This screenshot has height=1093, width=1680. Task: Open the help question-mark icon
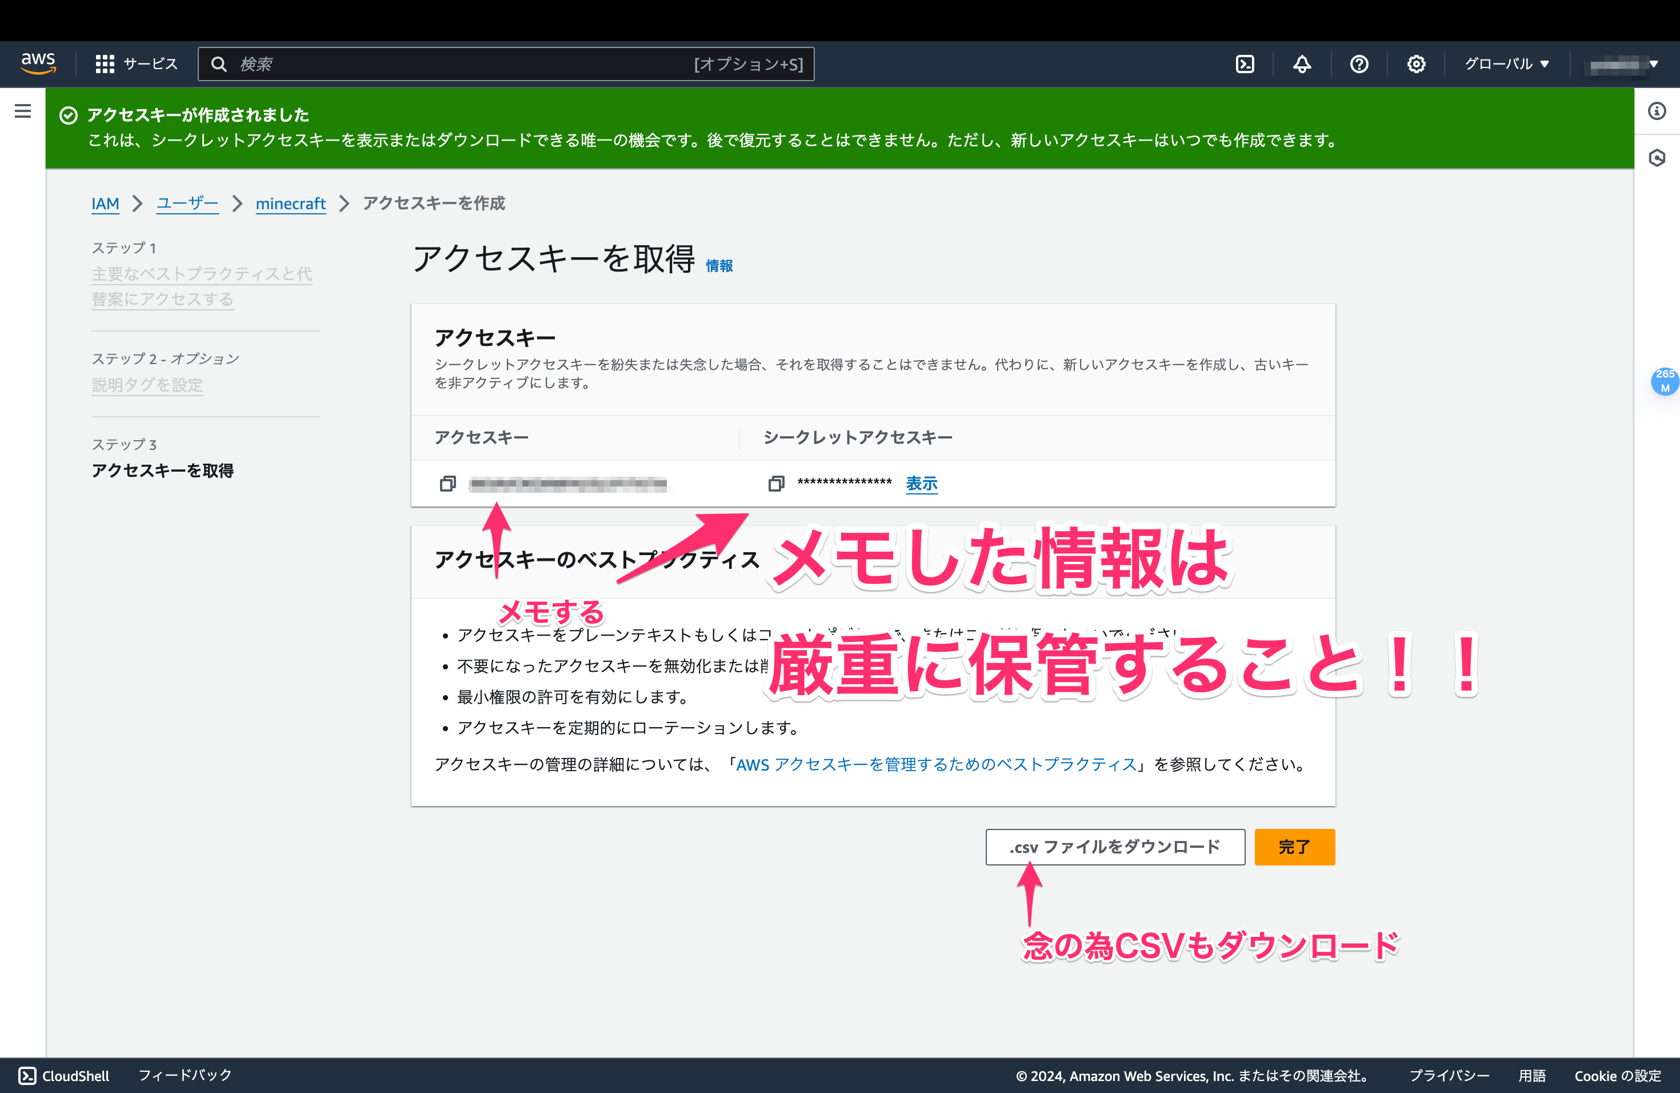1358,63
